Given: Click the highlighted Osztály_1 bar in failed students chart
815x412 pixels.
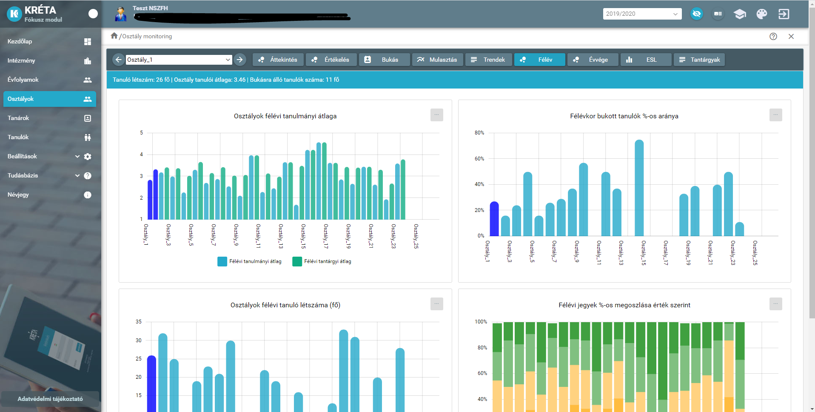Looking at the screenshot, I should click(494, 219).
